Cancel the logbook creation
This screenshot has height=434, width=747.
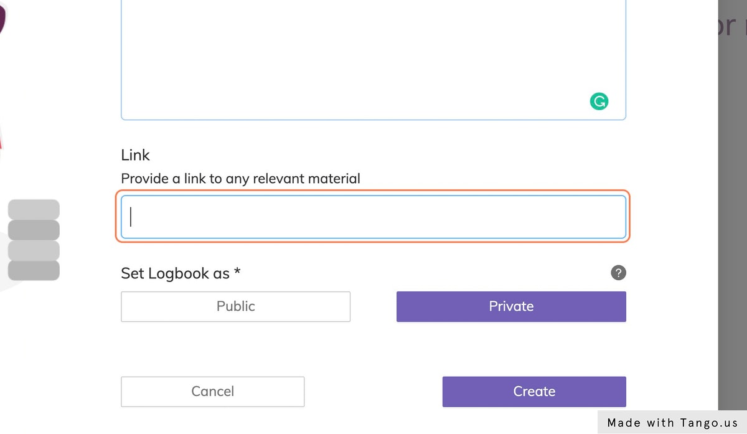click(x=212, y=391)
